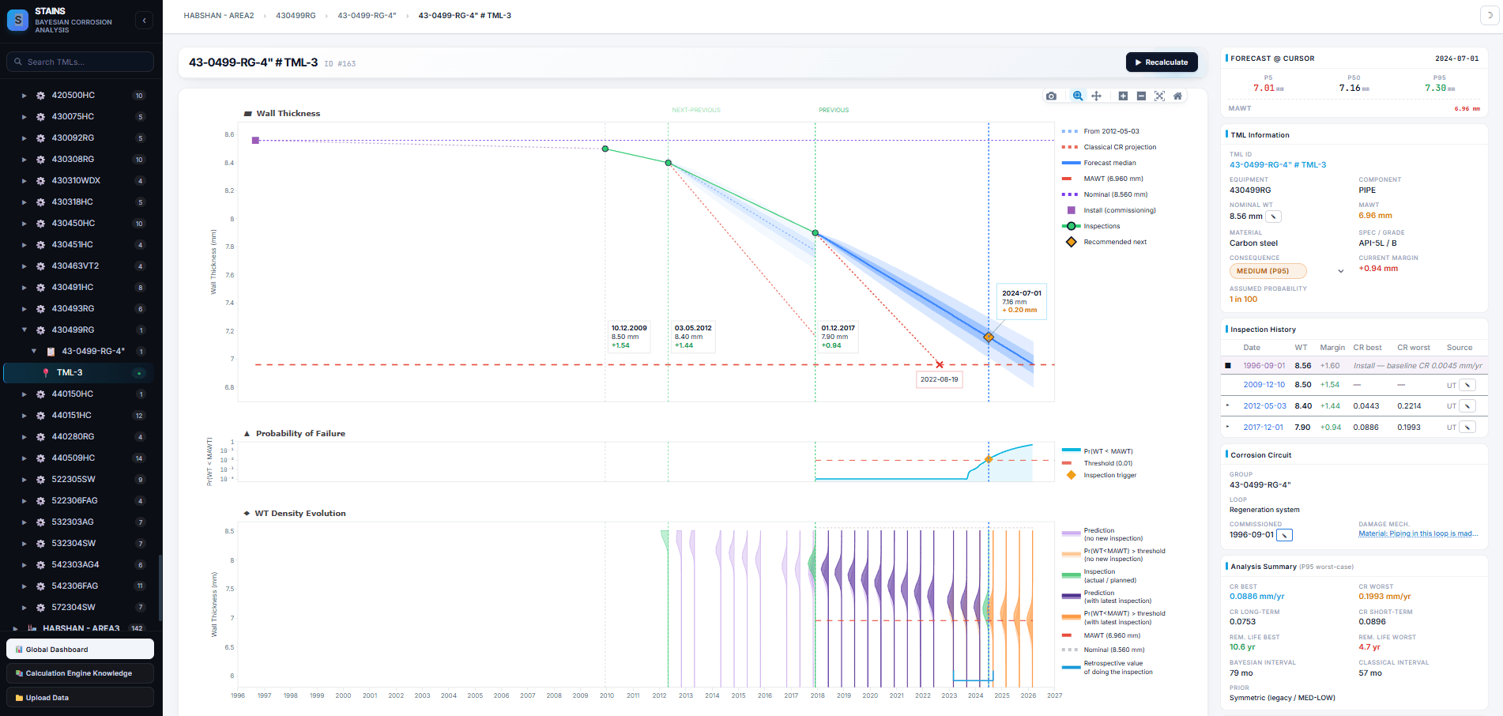Viewport: 1503px width, 716px height.
Task: Click the autoscale icon in chart toolbar
Action: [1159, 96]
